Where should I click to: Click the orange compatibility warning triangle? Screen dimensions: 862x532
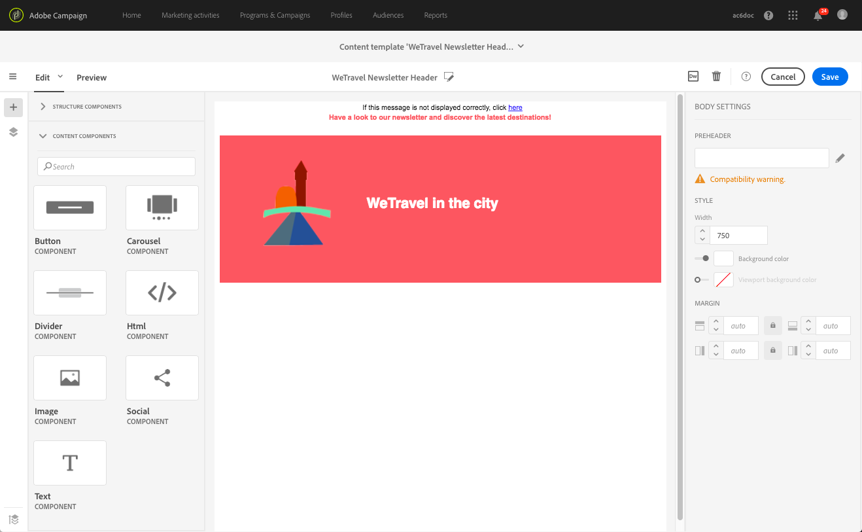(700, 179)
